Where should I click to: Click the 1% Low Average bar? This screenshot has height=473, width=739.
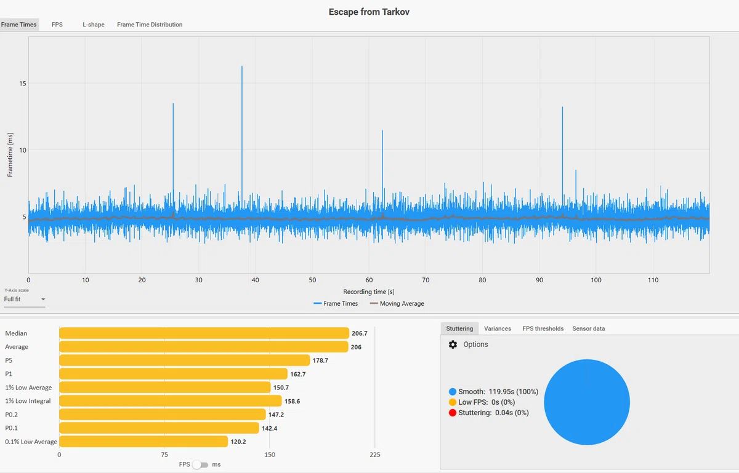[165, 388]
